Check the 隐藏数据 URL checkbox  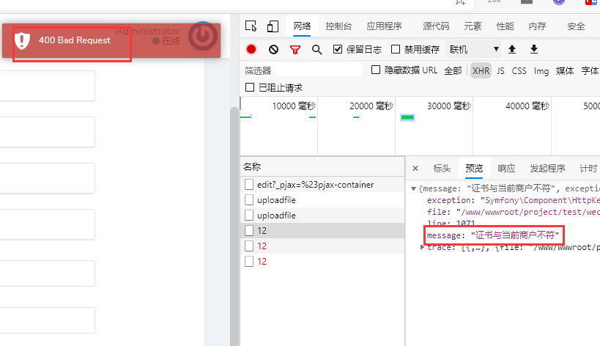coord(376,70)
